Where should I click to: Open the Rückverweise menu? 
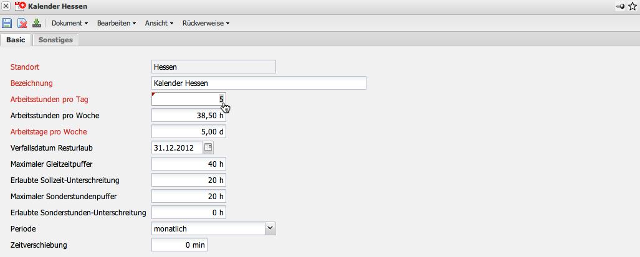point(206,24)
